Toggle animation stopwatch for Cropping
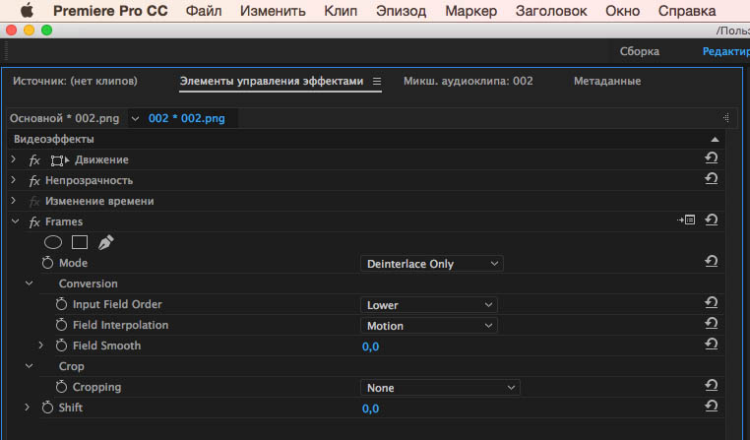The width and height of the screenshot is (750, 440). click(61, 387)
